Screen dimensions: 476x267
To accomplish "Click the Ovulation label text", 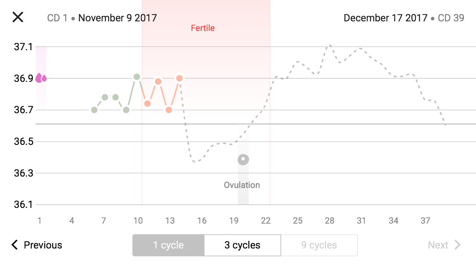I will [x=242, y=185].
